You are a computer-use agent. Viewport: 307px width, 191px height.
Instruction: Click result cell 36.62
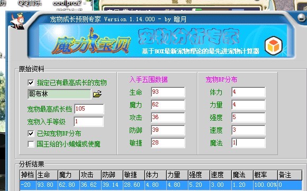(91, 185)
